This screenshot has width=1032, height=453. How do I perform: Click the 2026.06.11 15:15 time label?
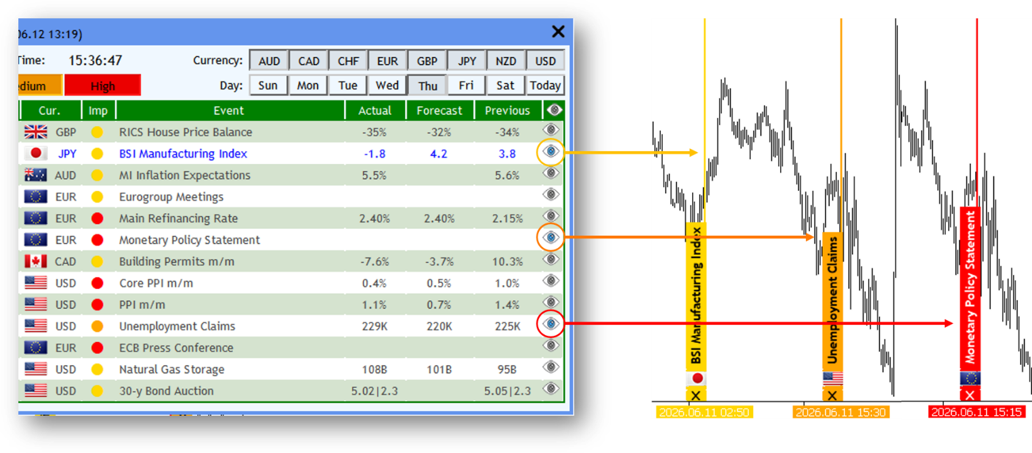[x=977, y=412]
